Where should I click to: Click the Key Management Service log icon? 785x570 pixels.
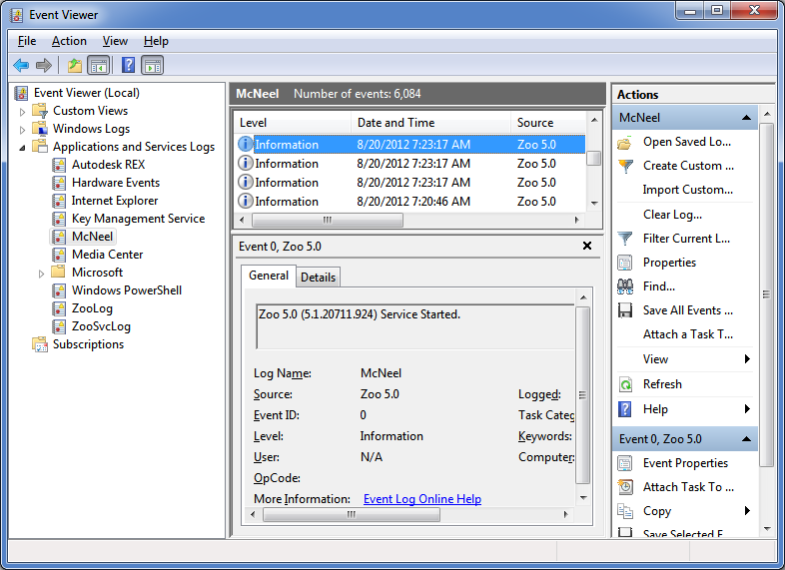[59, 219]
